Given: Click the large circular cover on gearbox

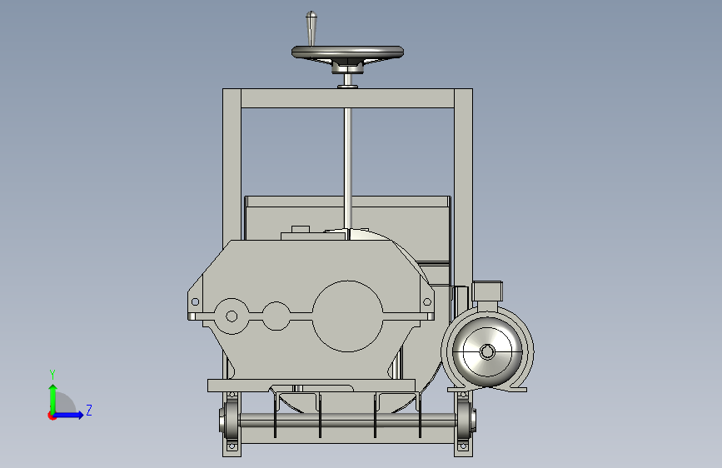Looking at the screenshot, I should point(347,316).
